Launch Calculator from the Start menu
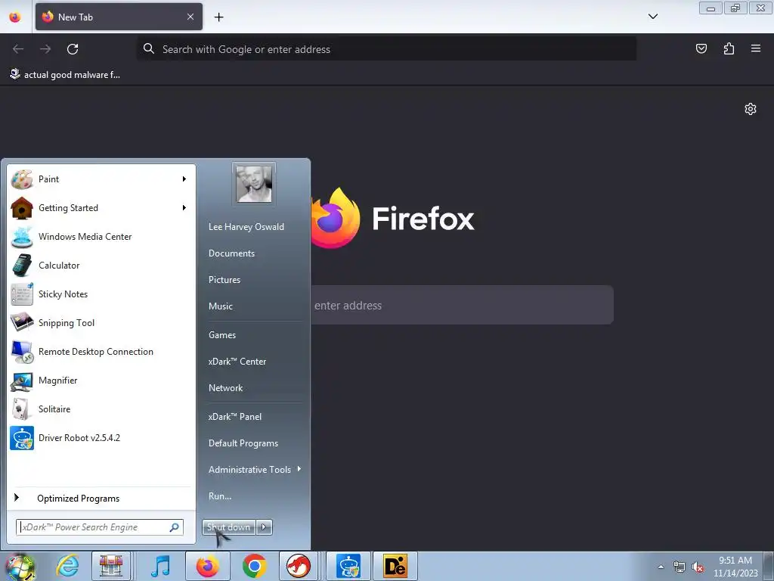Viewport: 774px width, 581px height. 101,266
